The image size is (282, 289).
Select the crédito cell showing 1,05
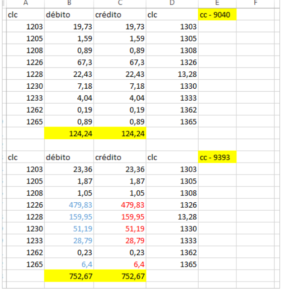tap(120, 193)
